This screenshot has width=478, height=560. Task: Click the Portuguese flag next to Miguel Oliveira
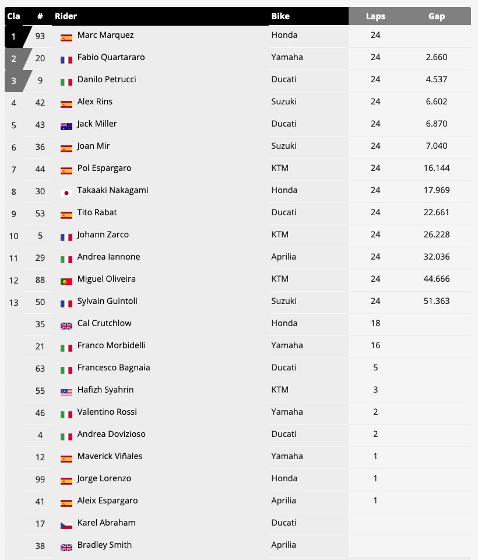66,281
